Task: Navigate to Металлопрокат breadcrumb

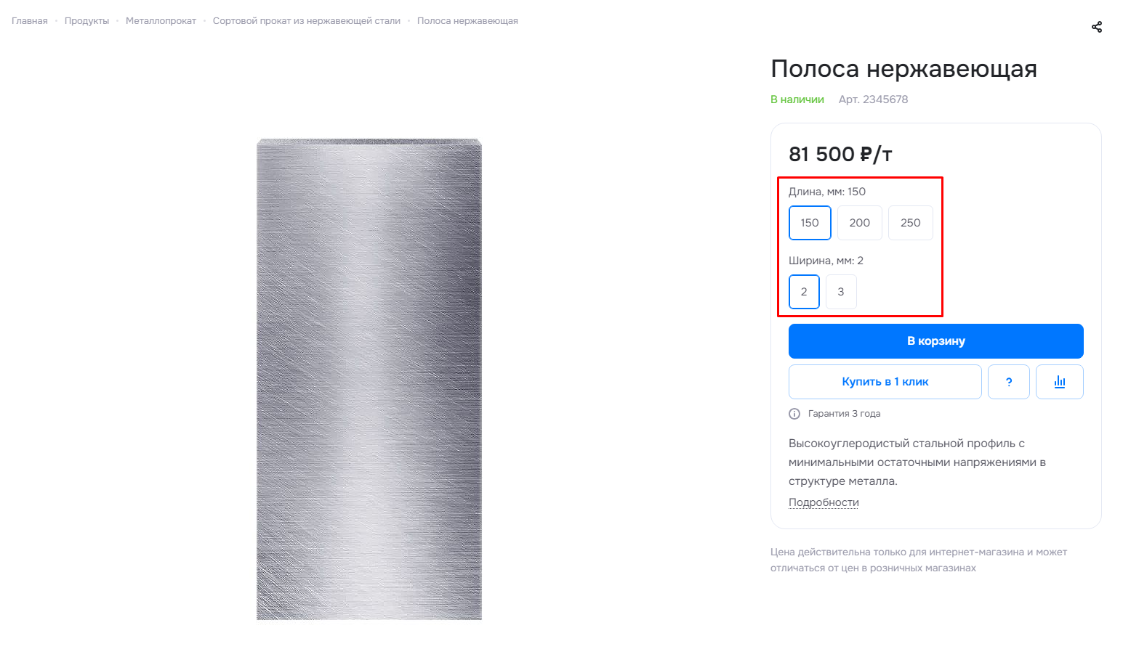Action: 161,21
